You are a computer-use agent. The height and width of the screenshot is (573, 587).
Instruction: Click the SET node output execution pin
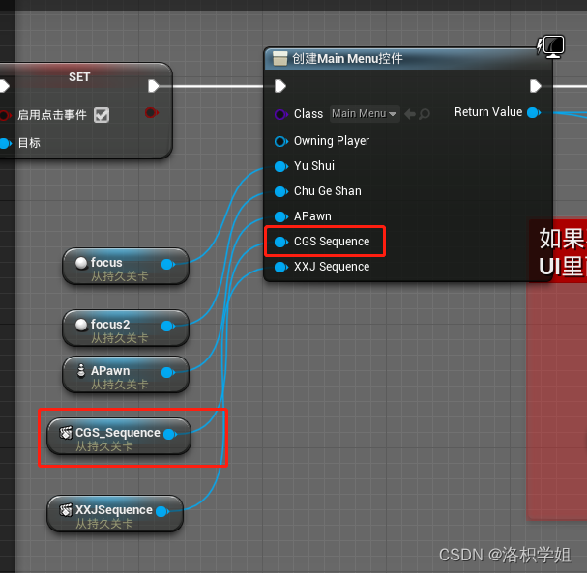click(x=154, y=86)
